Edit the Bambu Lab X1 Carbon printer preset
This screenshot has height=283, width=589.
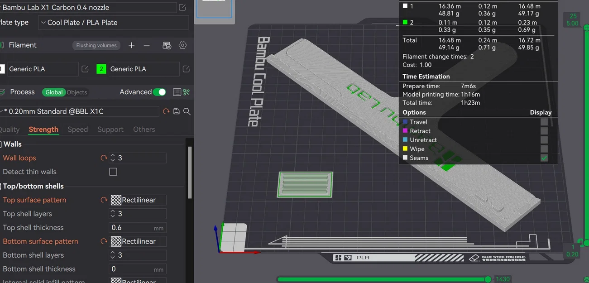(182, 8)
